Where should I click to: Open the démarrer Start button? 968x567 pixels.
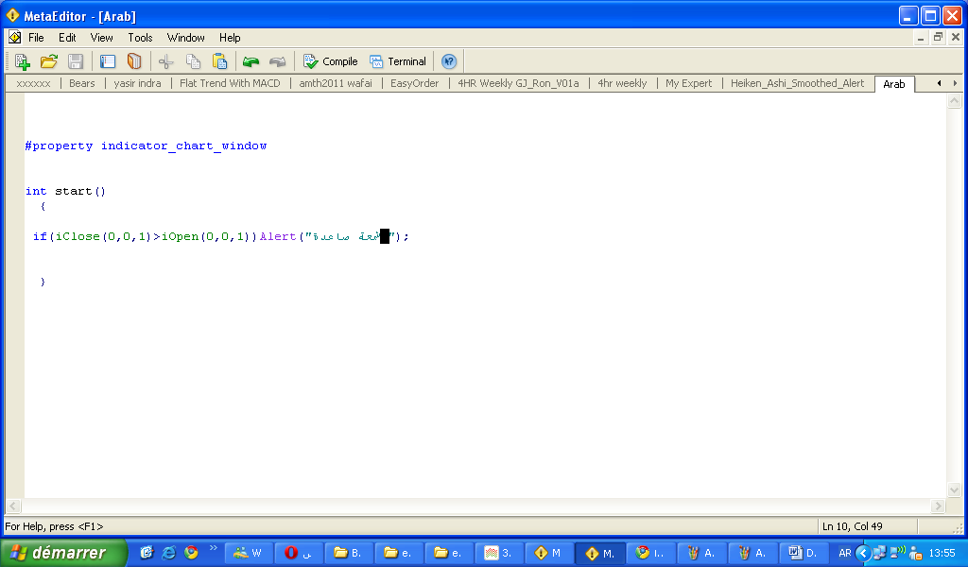click(63, 553)
